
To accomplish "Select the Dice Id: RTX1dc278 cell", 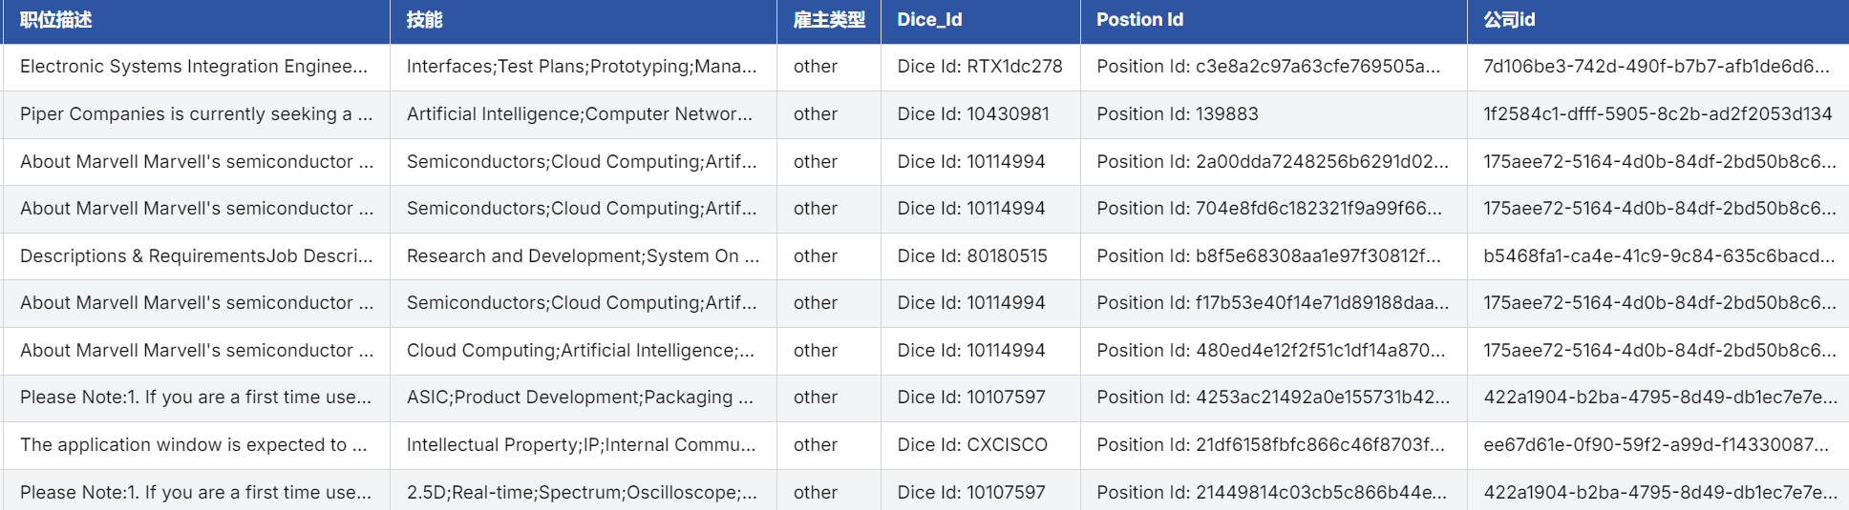I will point(980,67).
